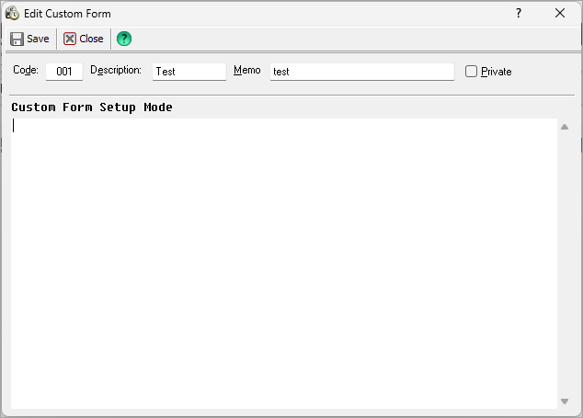Click the scrollbar up arrow

coord(565,127)
